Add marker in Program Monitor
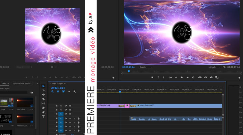Screen dimensions: 243x135 (x=152, y=77)
